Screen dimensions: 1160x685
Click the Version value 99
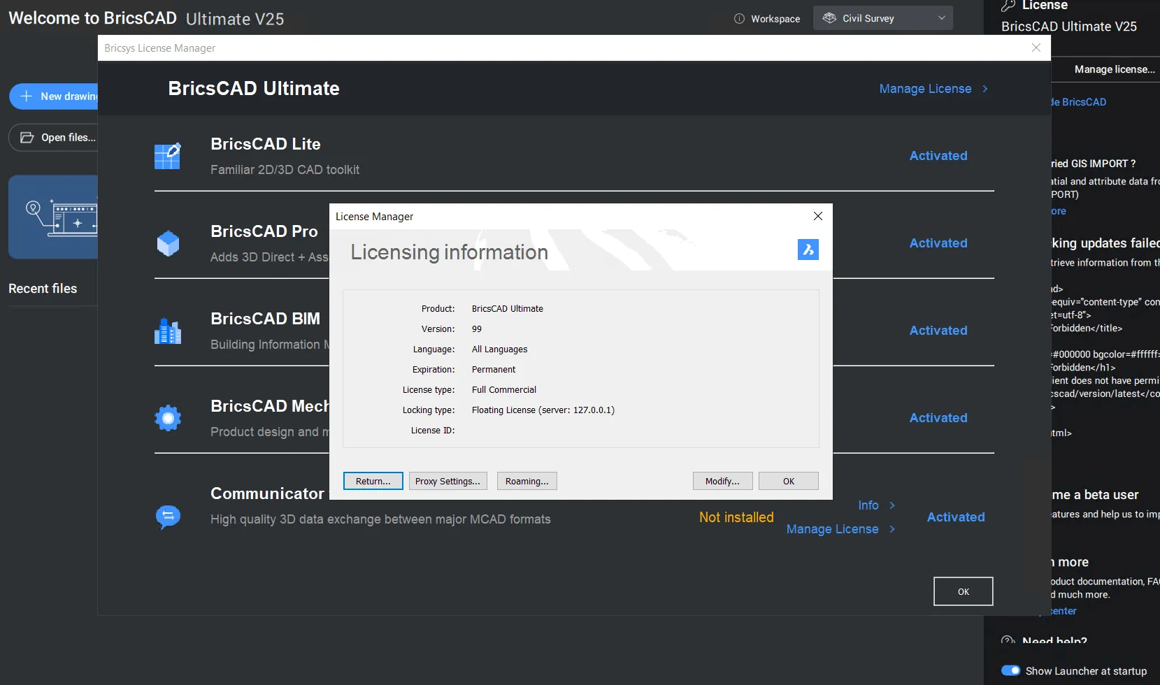tap(477, 329)
